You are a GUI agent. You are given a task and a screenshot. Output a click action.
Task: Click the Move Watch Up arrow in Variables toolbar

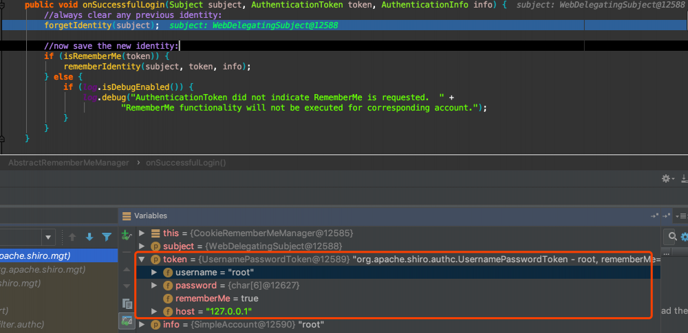[x=127, y=269]
